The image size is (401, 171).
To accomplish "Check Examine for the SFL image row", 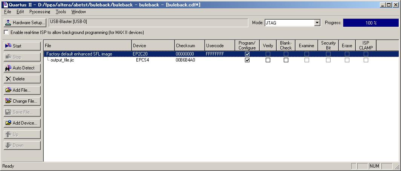I will click(x=307, y=54).
